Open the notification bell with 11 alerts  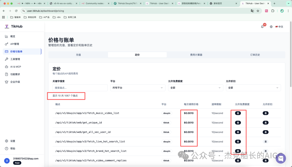coord(262,27)
